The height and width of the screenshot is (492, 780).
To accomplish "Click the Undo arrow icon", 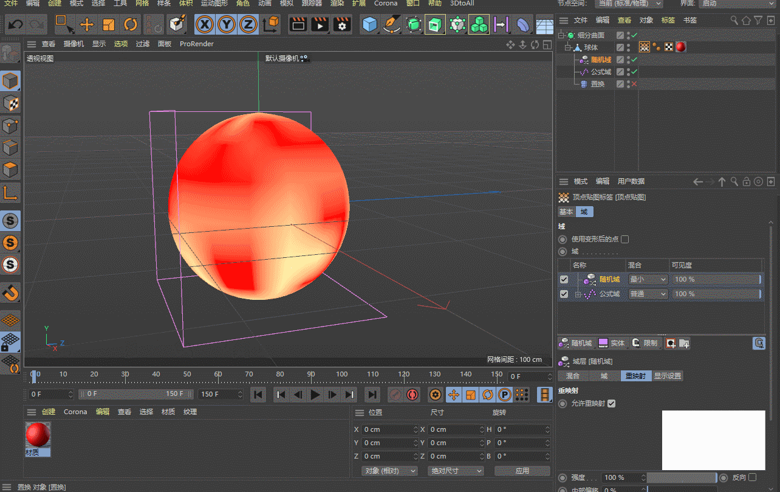I will (16, 25).
